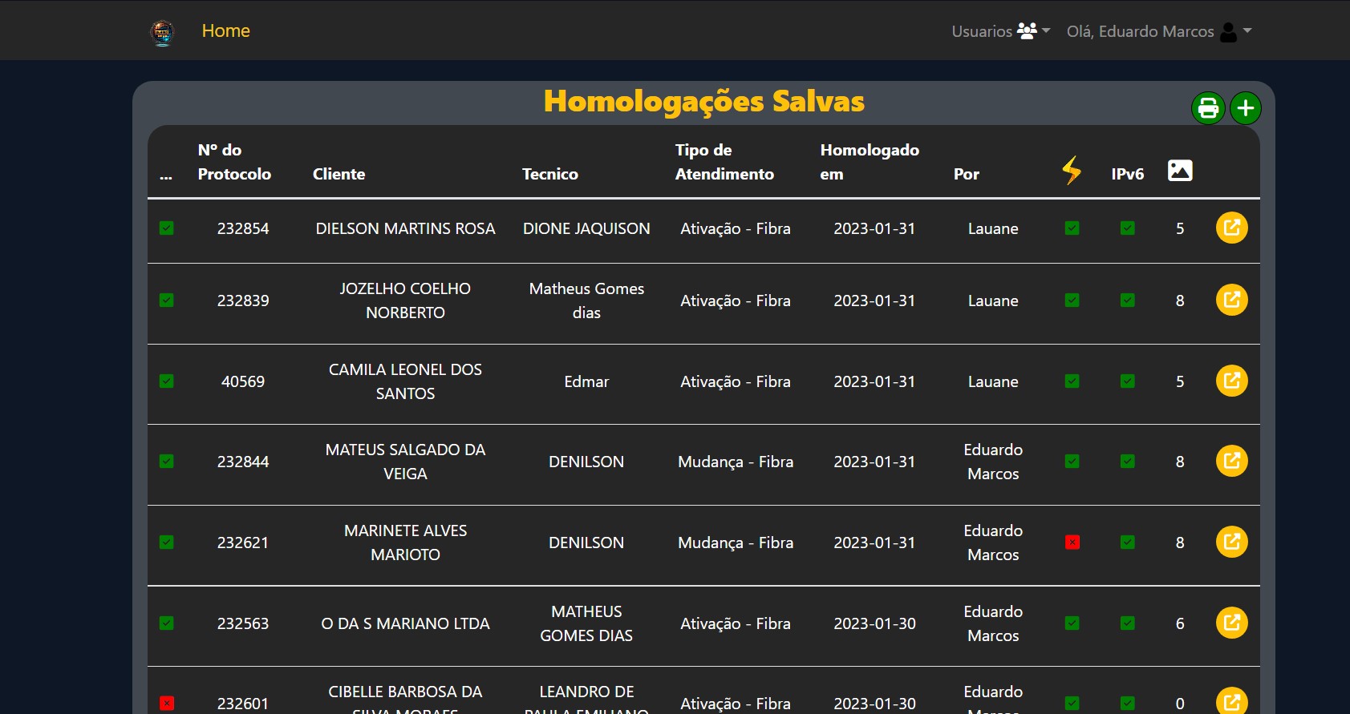Open details for protocol 232563
This screenshot has width=1350, height=714.
(x=1231, y=623)
